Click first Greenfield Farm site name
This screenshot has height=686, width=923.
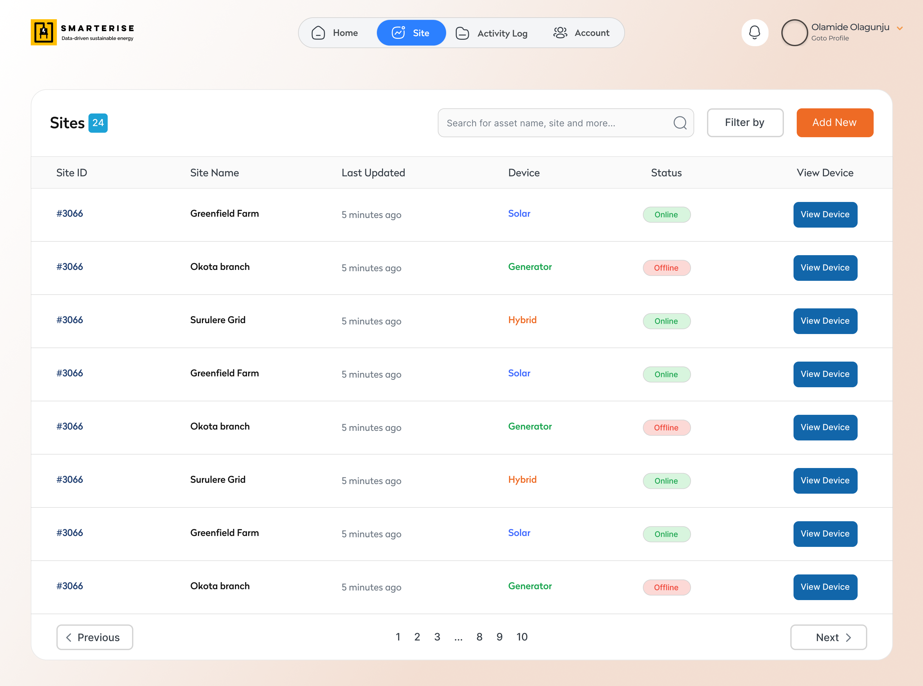[224, 213]
